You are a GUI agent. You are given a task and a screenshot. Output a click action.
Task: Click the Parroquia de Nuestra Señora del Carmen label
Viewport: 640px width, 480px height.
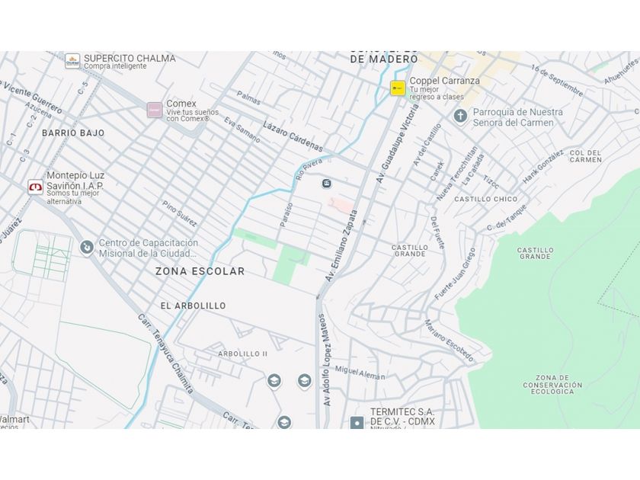coord(517,117)
